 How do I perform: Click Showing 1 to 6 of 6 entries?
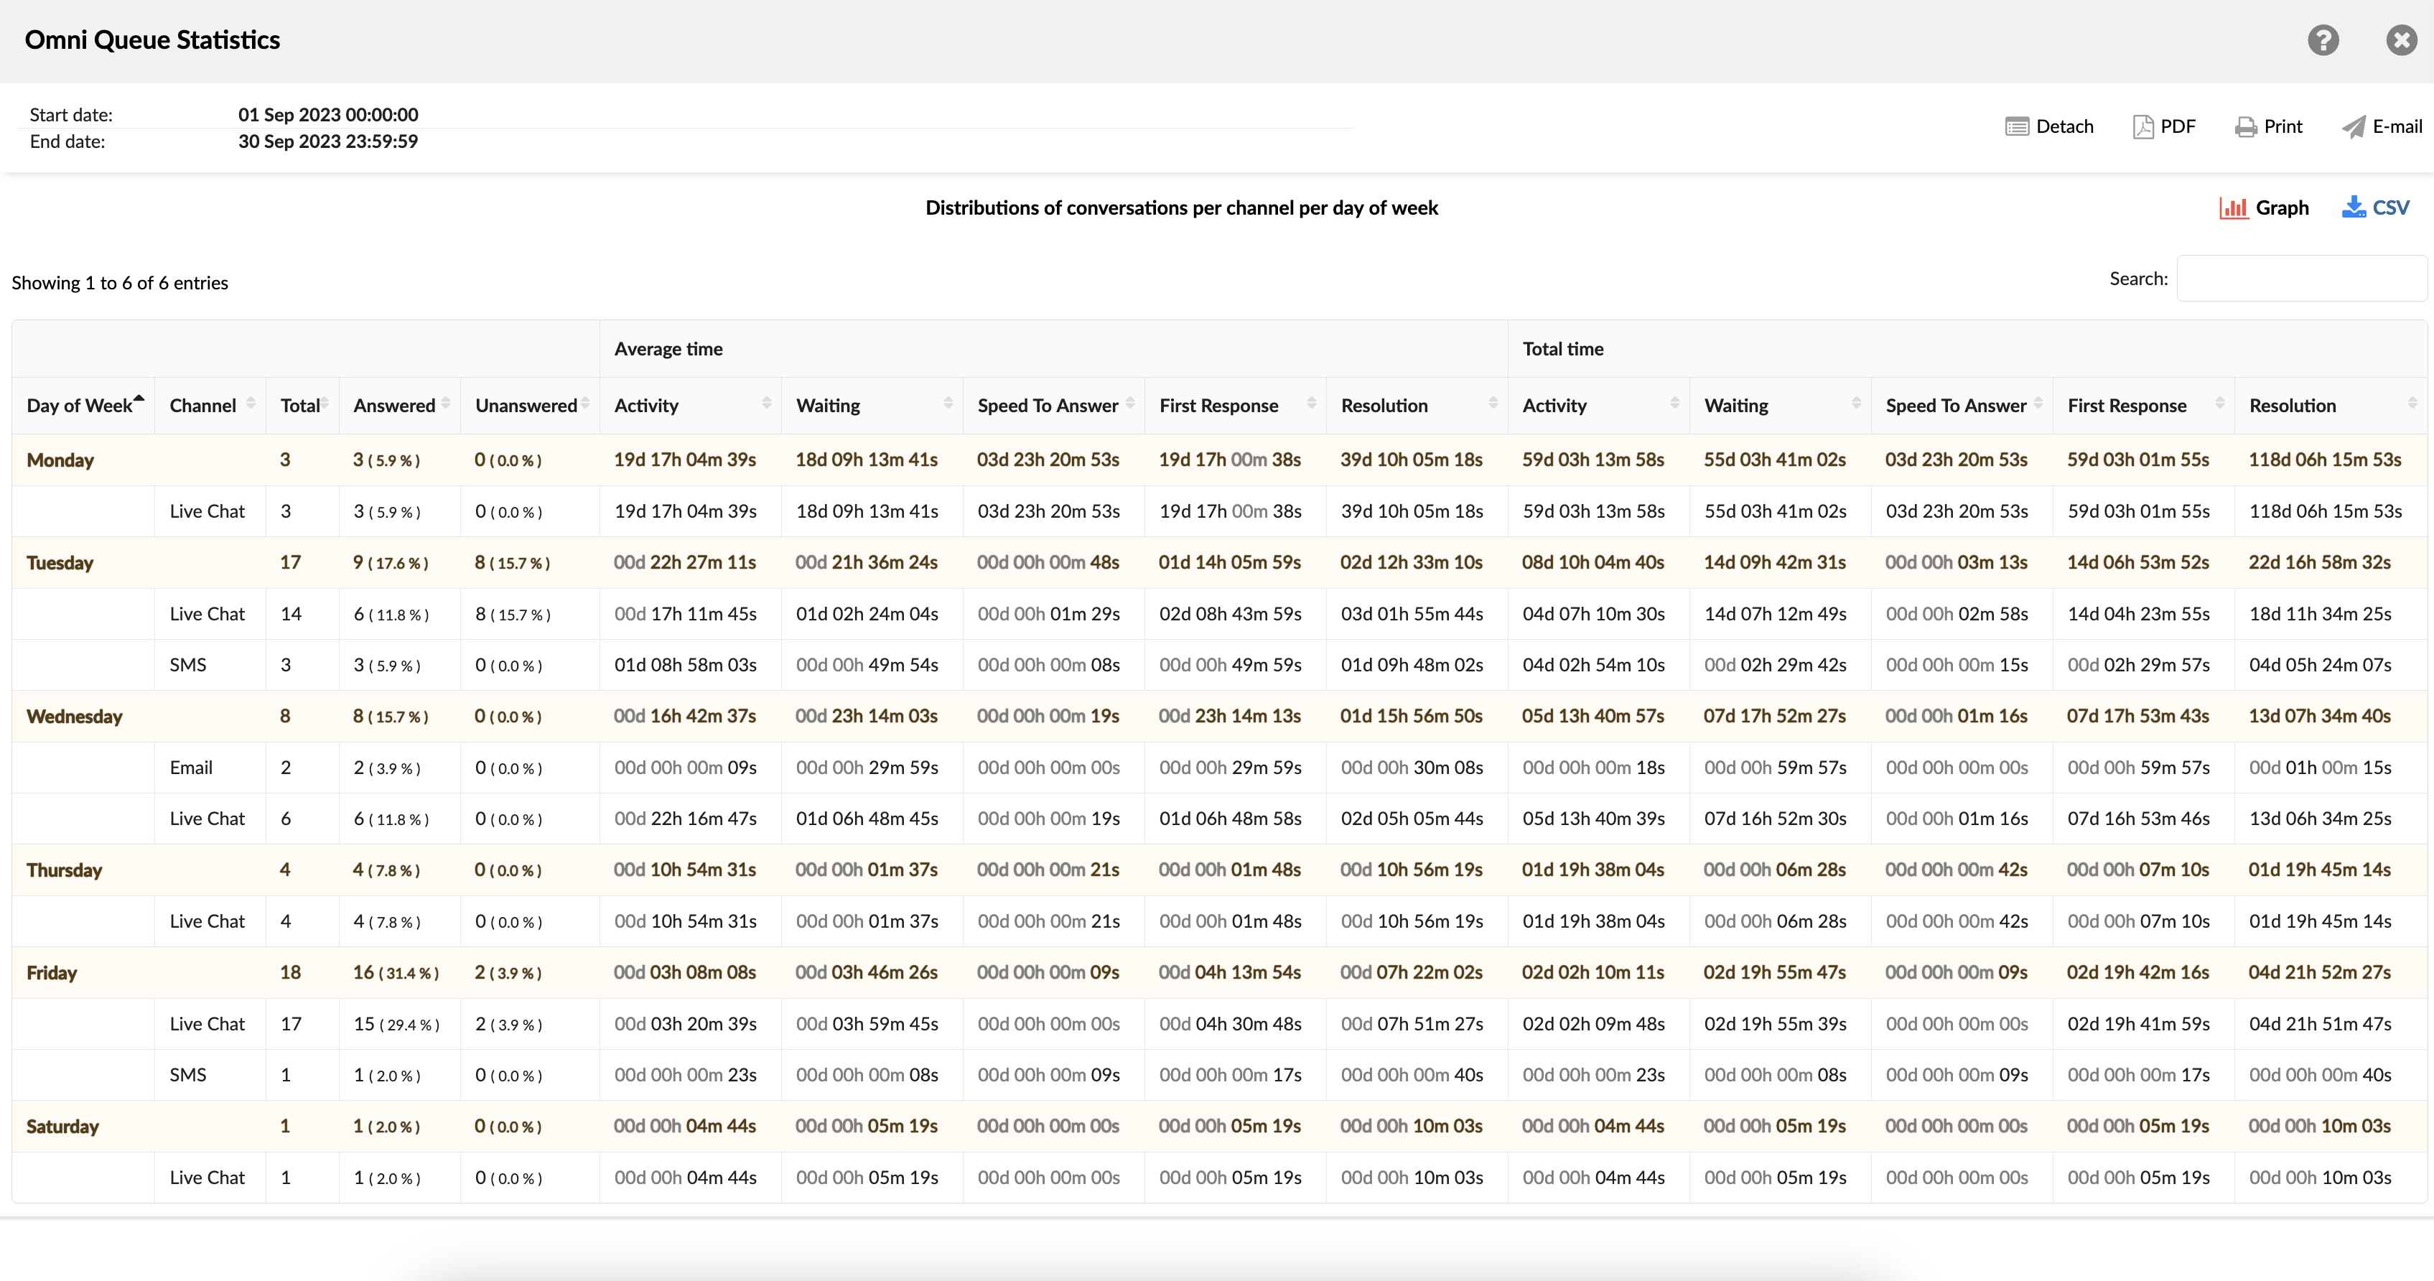[120, 284]
